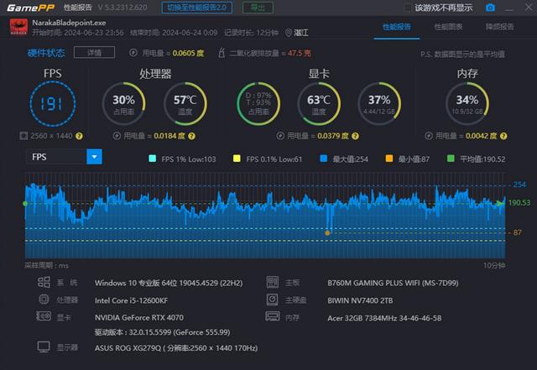The height and width of the screenshot is (370, 537).
Task: Click the memory 34% usage gauge
Action: [467, 103]
